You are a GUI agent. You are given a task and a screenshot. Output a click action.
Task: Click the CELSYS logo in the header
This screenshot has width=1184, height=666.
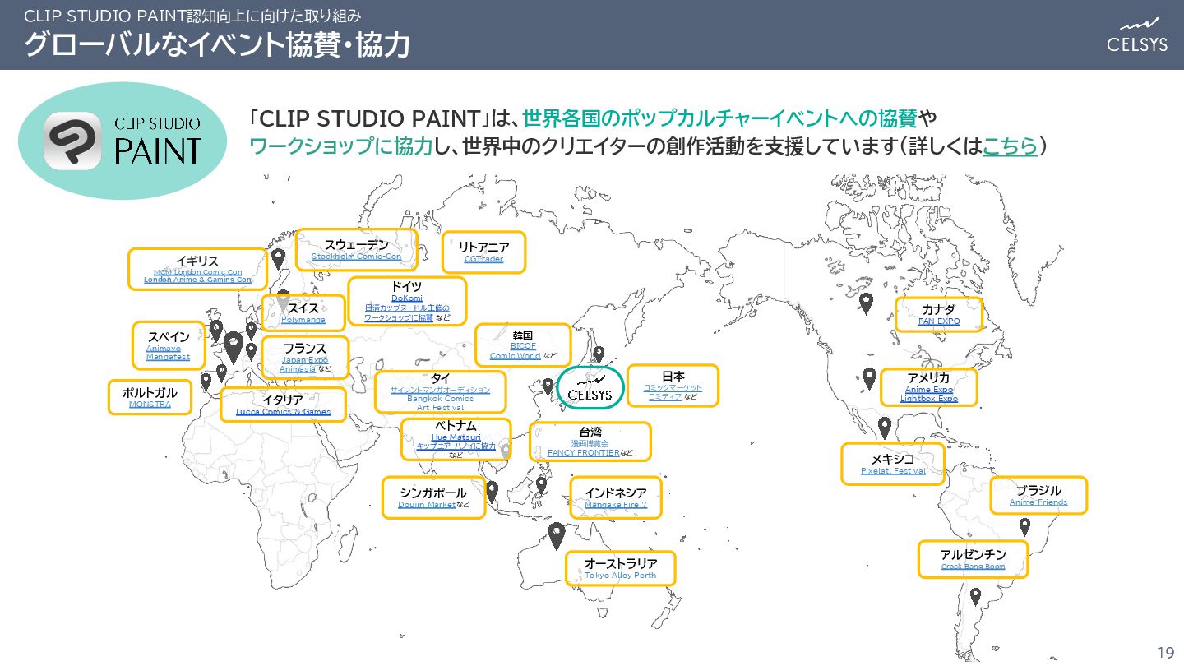point(1137,35)
